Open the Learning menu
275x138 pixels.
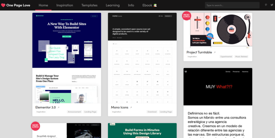pyautogui.click(x=113, y=5)
